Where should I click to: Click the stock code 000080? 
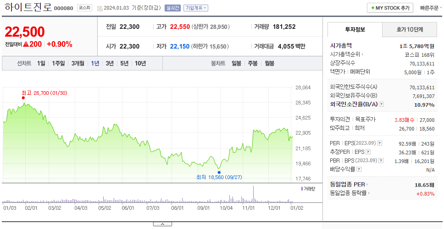pyautogui.click(x=63, y=8)
